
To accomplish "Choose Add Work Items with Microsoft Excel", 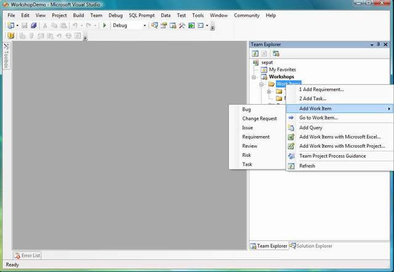I will point(340,137).
